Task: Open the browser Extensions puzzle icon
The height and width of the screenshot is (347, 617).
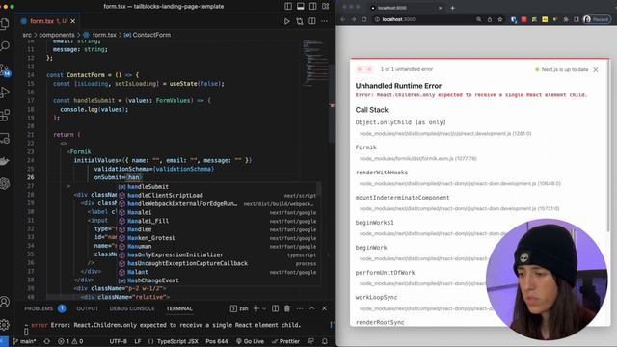Action: pos(566,19)
